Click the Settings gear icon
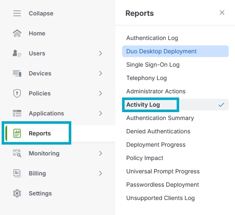Image resolution: width=235 pixels, height=215 pixels. click(x=17, y=193)
